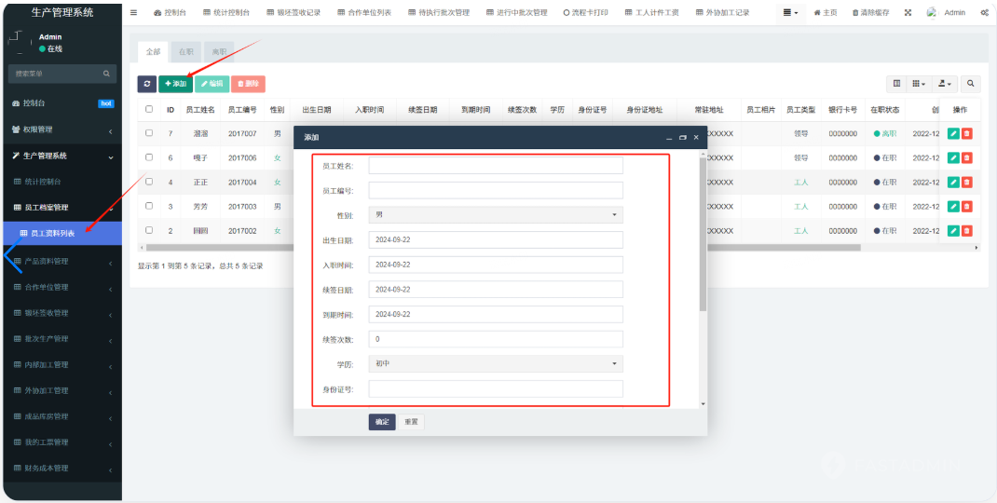This screenshot has height=503, width=997.
Task: Tick the checkbox for row ID 7
Action: pyautogui.click(x=149, y=133)
